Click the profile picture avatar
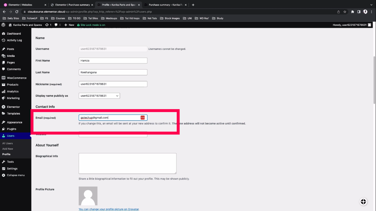 [x=88, y=196]
